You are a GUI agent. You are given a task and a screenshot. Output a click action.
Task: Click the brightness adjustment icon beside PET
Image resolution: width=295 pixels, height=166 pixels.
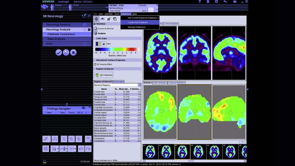[x=104, y=44]
